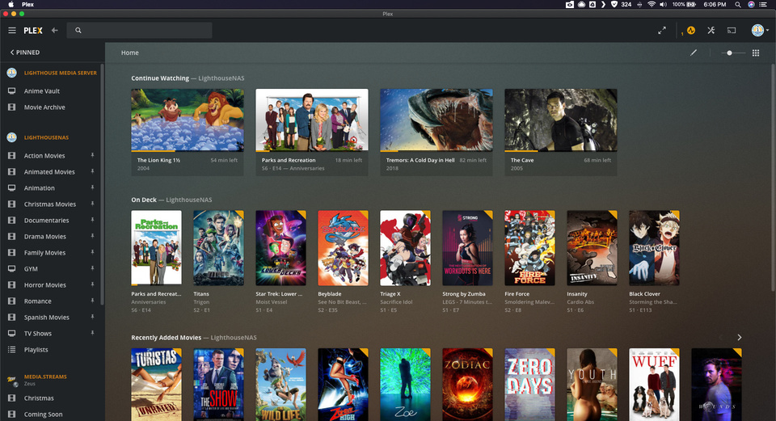Unpin the Animated Movies library
The image size is (776, 421).
point(92,171)
